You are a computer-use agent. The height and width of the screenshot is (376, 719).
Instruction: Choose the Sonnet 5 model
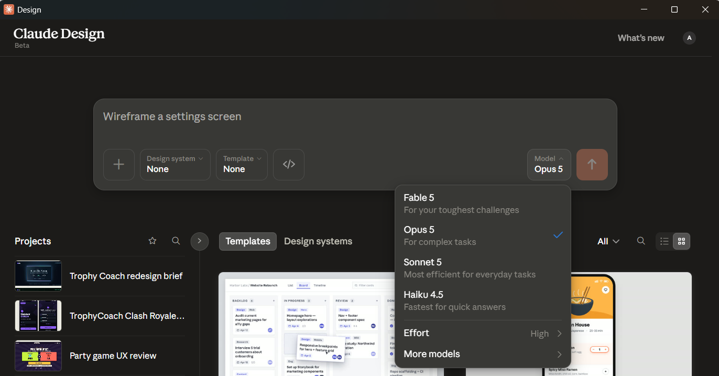point(483,268)
